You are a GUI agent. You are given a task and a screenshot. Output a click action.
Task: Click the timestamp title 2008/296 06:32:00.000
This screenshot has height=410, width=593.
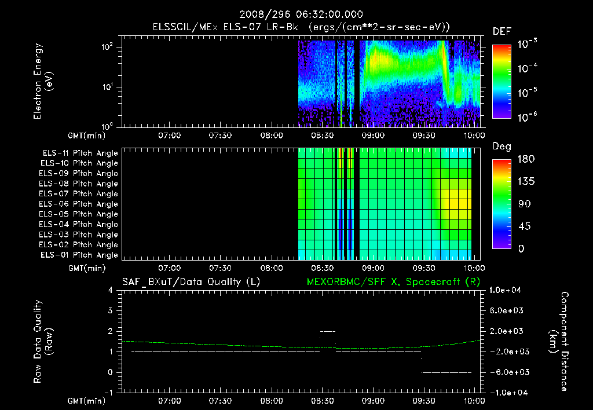[x=301, y=14]
